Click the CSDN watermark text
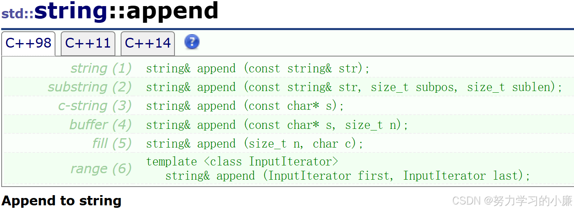The image size is (574, 211). point(512,200)
